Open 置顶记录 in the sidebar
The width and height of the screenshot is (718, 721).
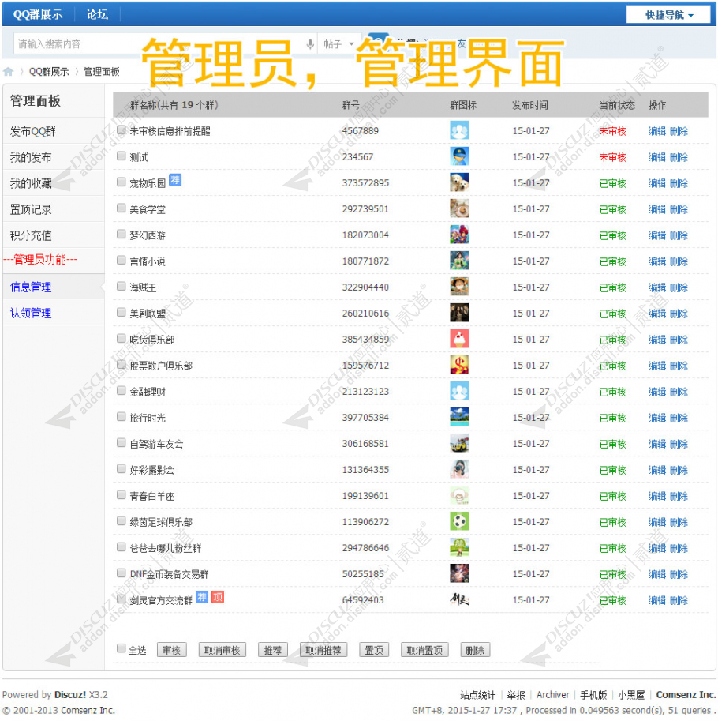point(54,210)
